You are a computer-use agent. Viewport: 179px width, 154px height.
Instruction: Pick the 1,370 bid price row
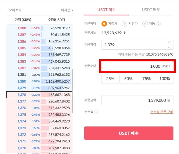pos(39,148)
